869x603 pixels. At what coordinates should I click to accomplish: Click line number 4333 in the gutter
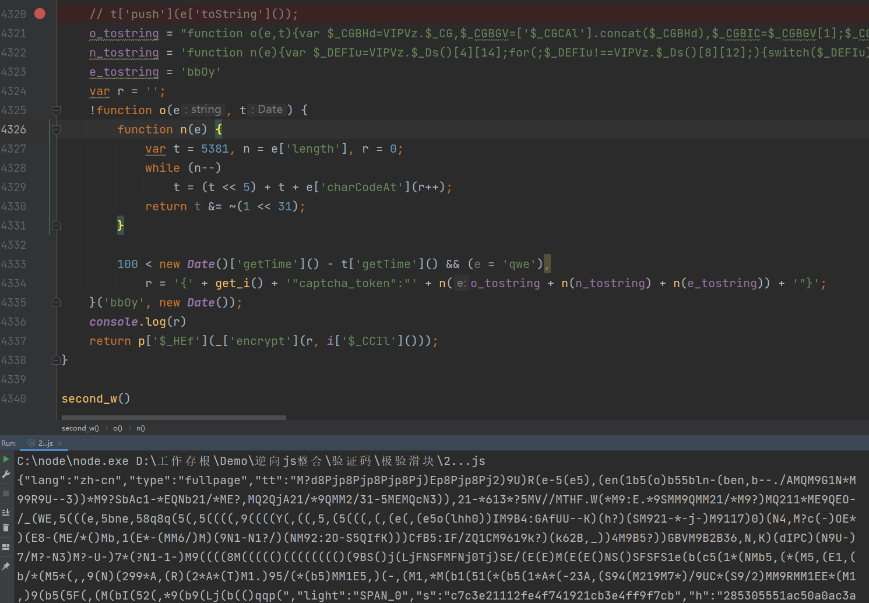point(14,264)
